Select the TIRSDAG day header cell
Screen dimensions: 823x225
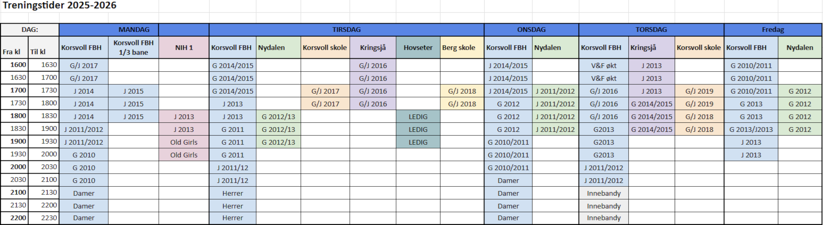coord(346,30)
